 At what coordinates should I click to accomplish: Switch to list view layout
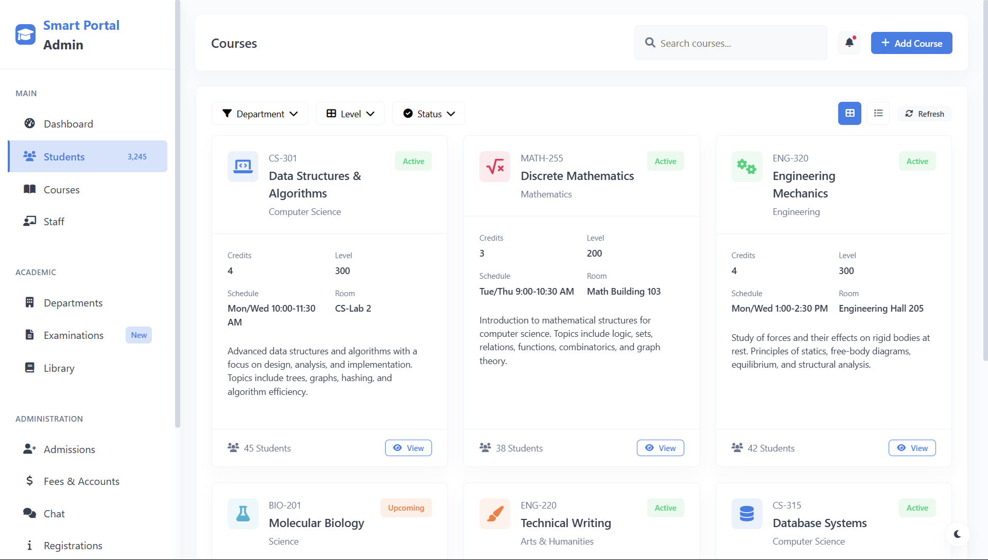[878, 113]
